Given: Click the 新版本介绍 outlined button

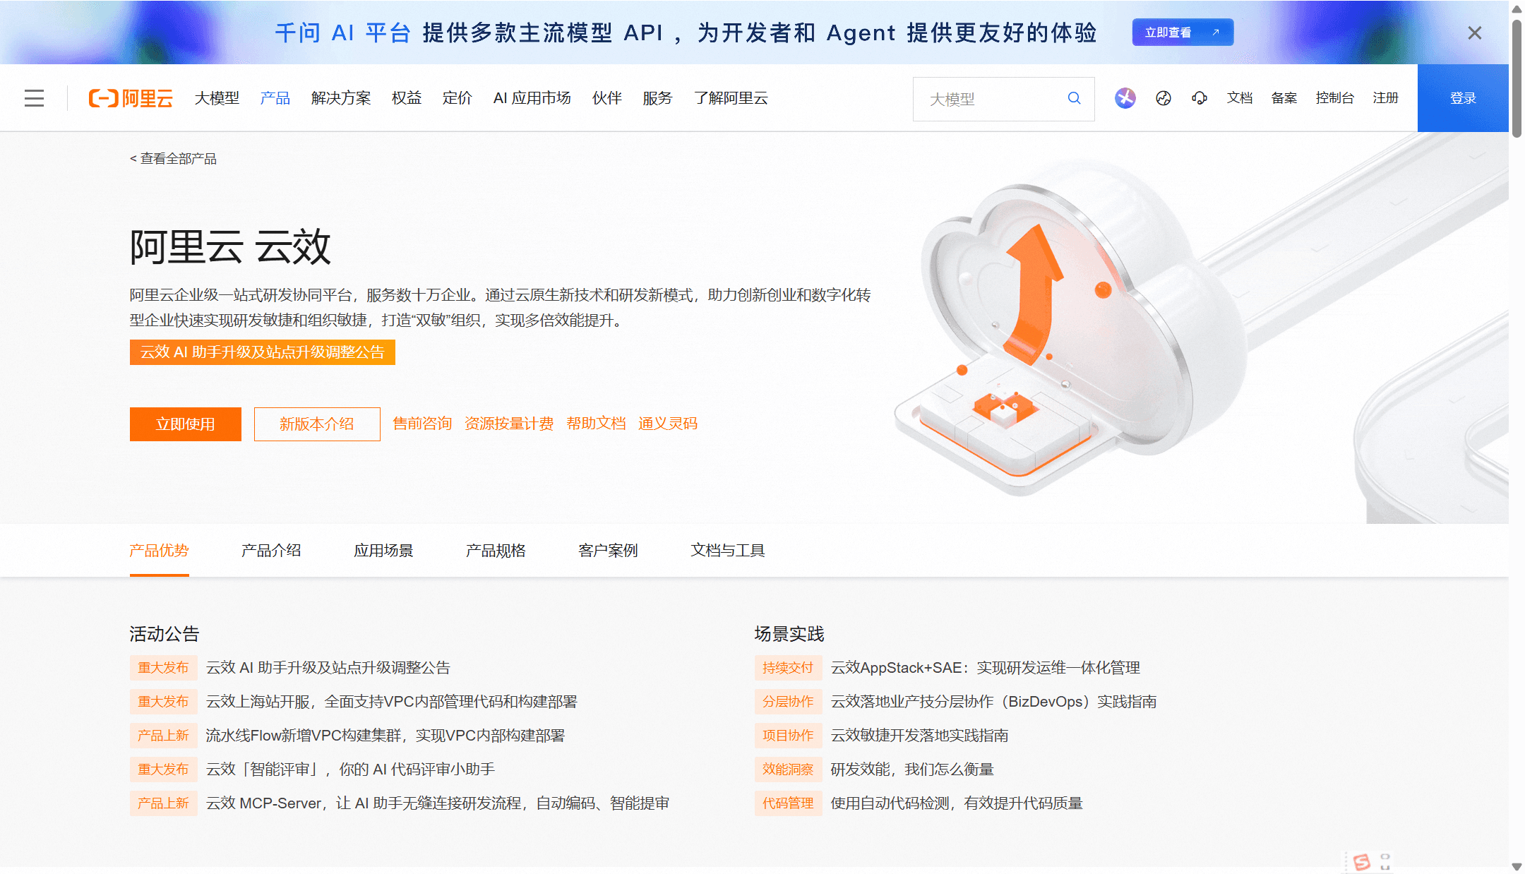Looking at the screenshot, I should pos(317,424).
